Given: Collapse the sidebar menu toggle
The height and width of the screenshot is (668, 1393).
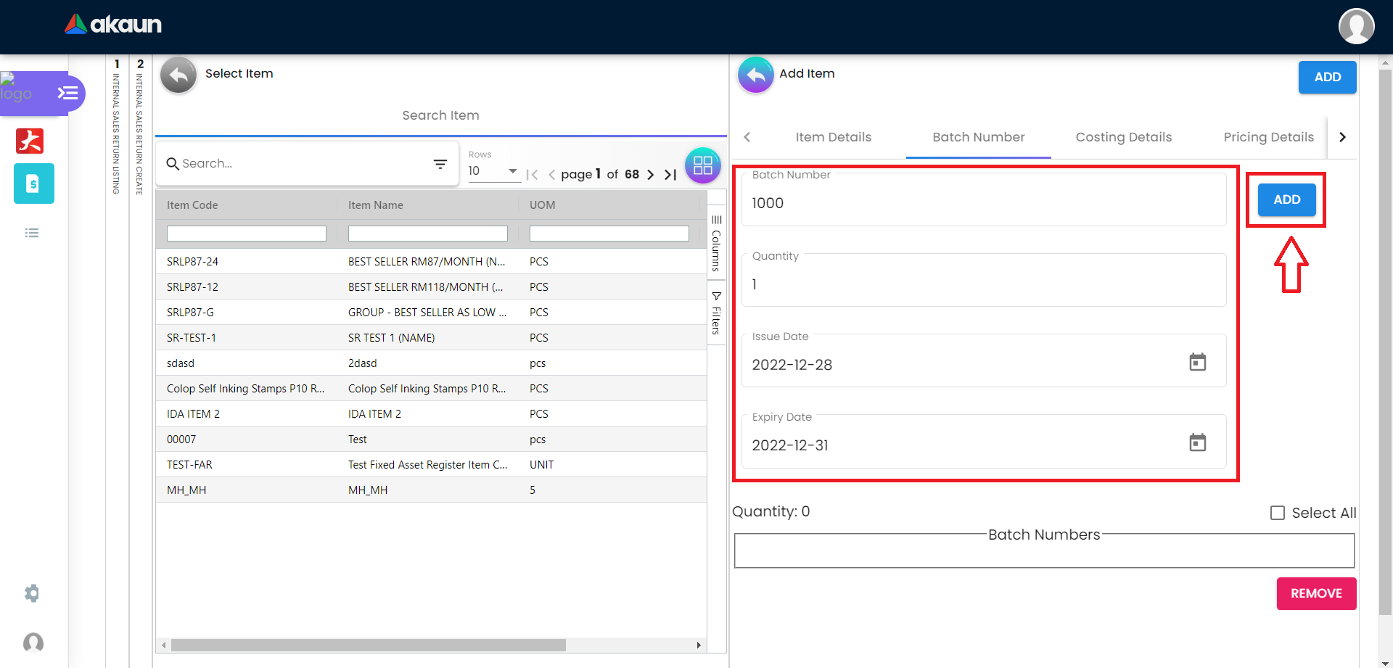Looking at the screenshot, I should click(68, 93).
